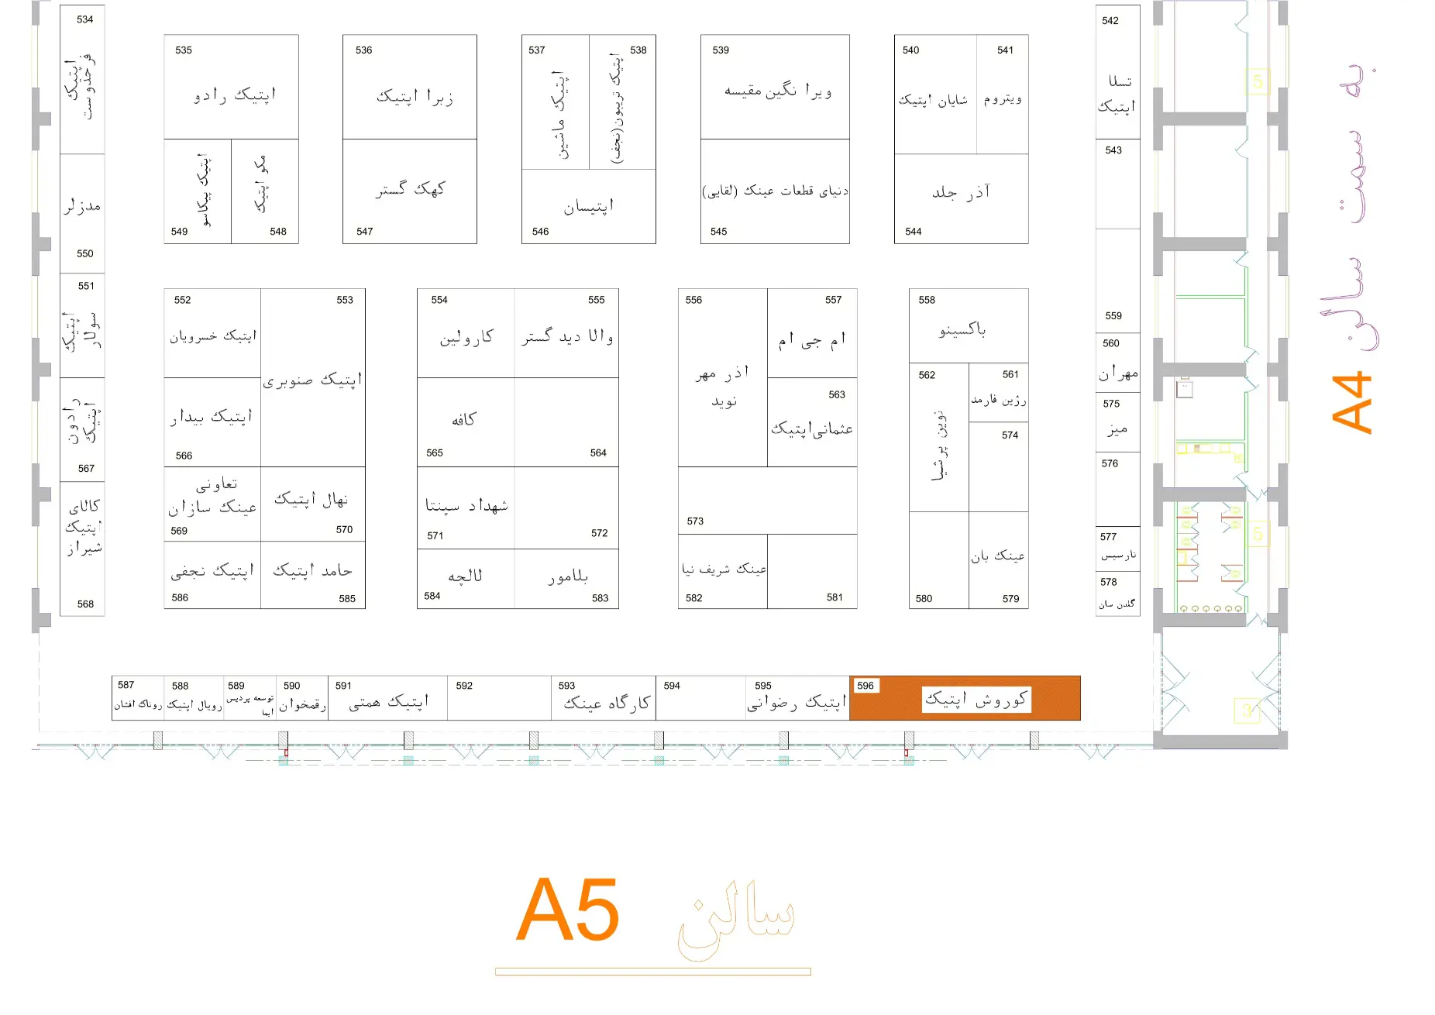The image size is (1435, 1015).
Task: Click booth 587 at bottom-left end
Action: tap(138, 698)
